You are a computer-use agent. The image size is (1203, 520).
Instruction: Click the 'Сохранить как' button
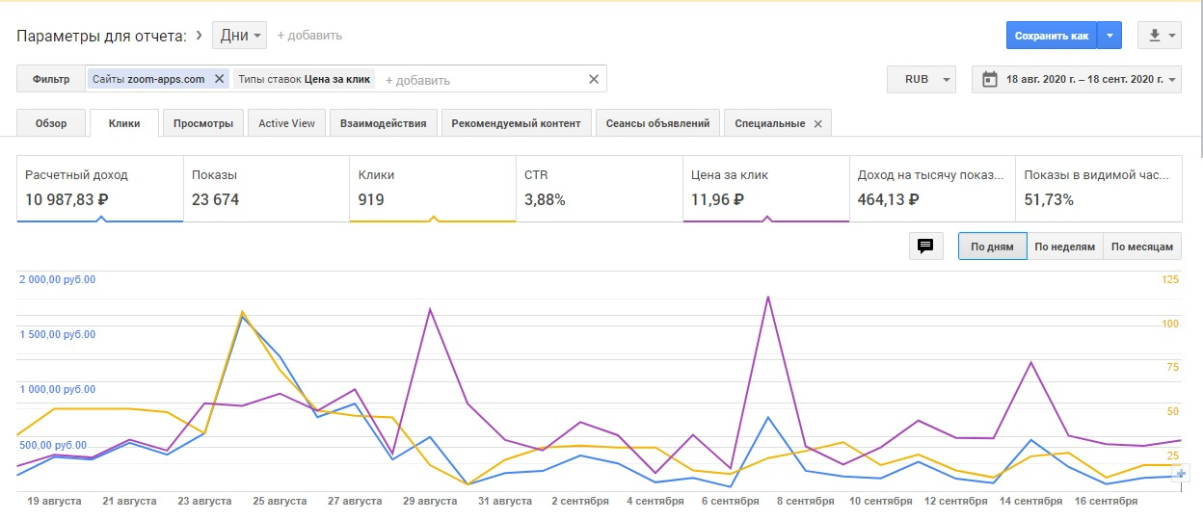(1052, 36)
